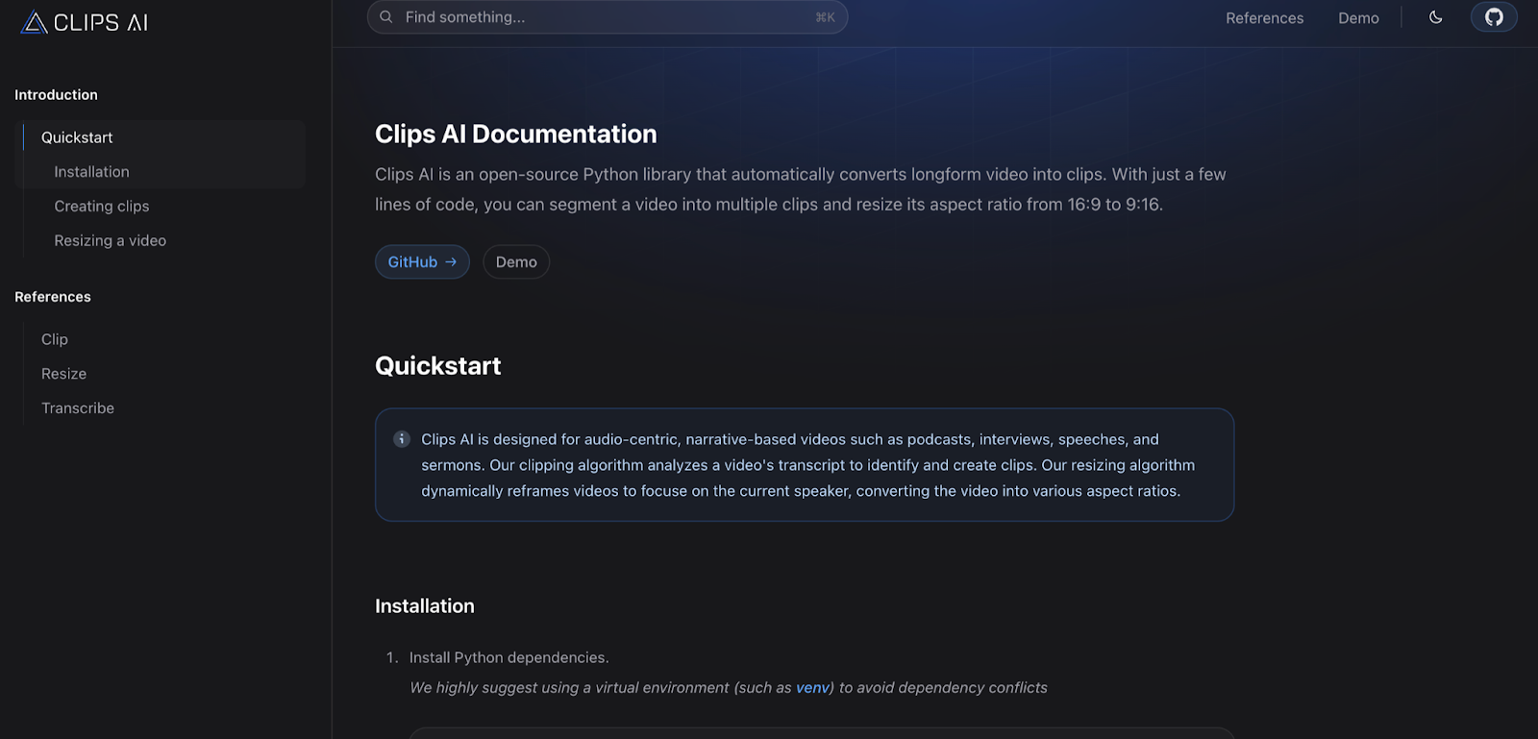The width and height of the screenshot is (1538, 739).
Task: Click the info icon in the callout
Action: pyautogui.click(x=402, y=439)
